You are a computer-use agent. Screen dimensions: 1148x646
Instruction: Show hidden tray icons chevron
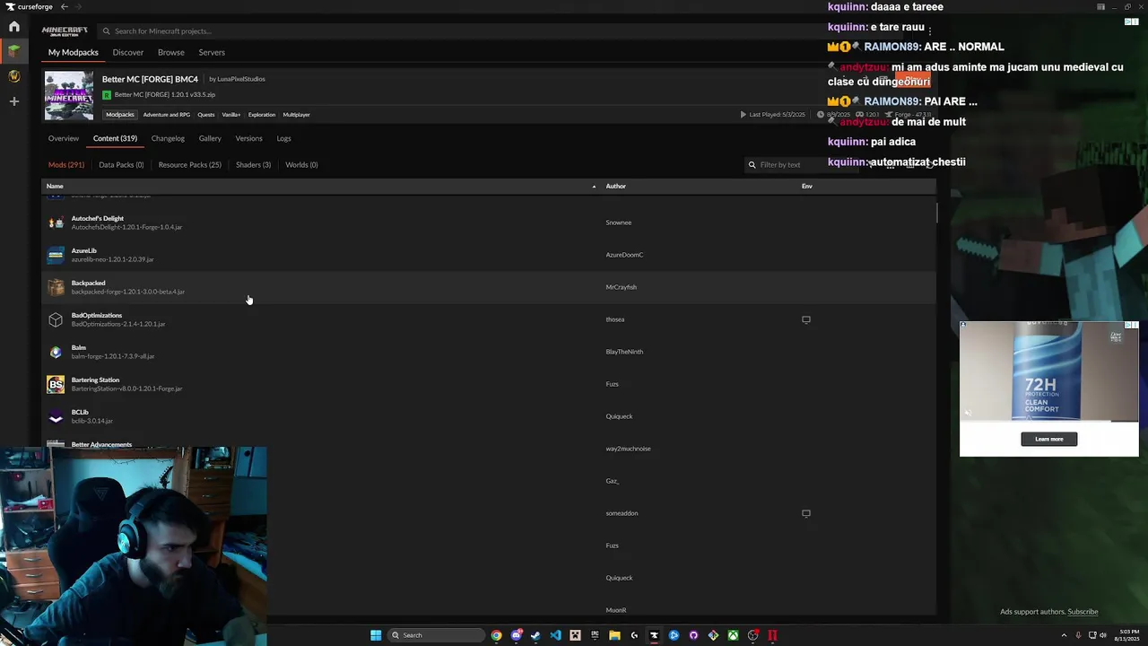(x=1064, y=635)
